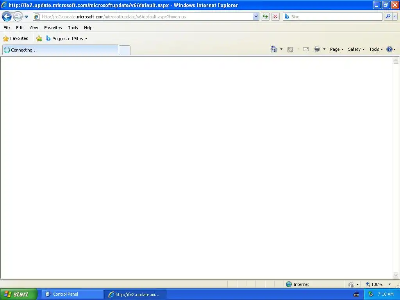
Task: Open the Favorites menu in menu bar
Action: coord(53,28)
